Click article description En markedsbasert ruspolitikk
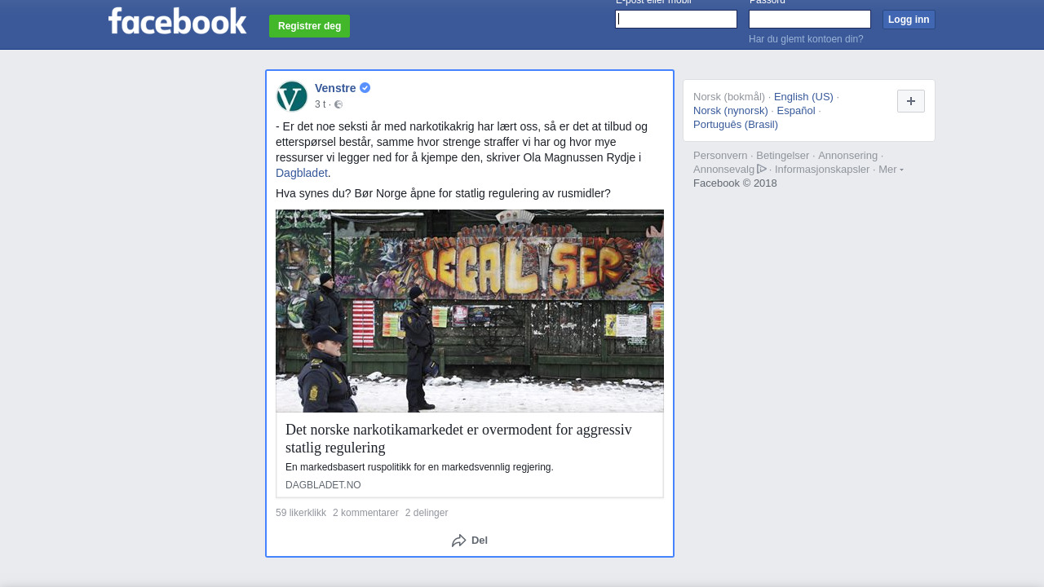 click(x=419, y=467)
